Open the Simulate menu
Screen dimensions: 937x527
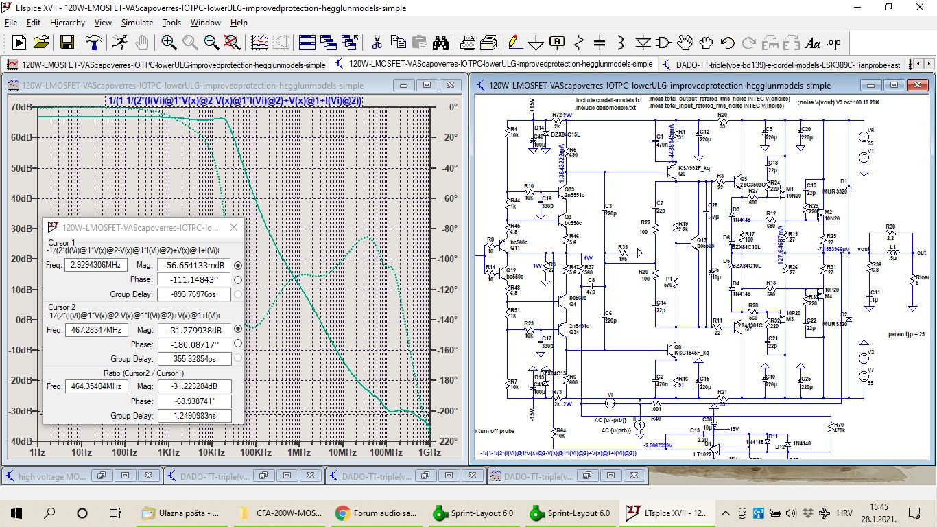tap(137, 23)
